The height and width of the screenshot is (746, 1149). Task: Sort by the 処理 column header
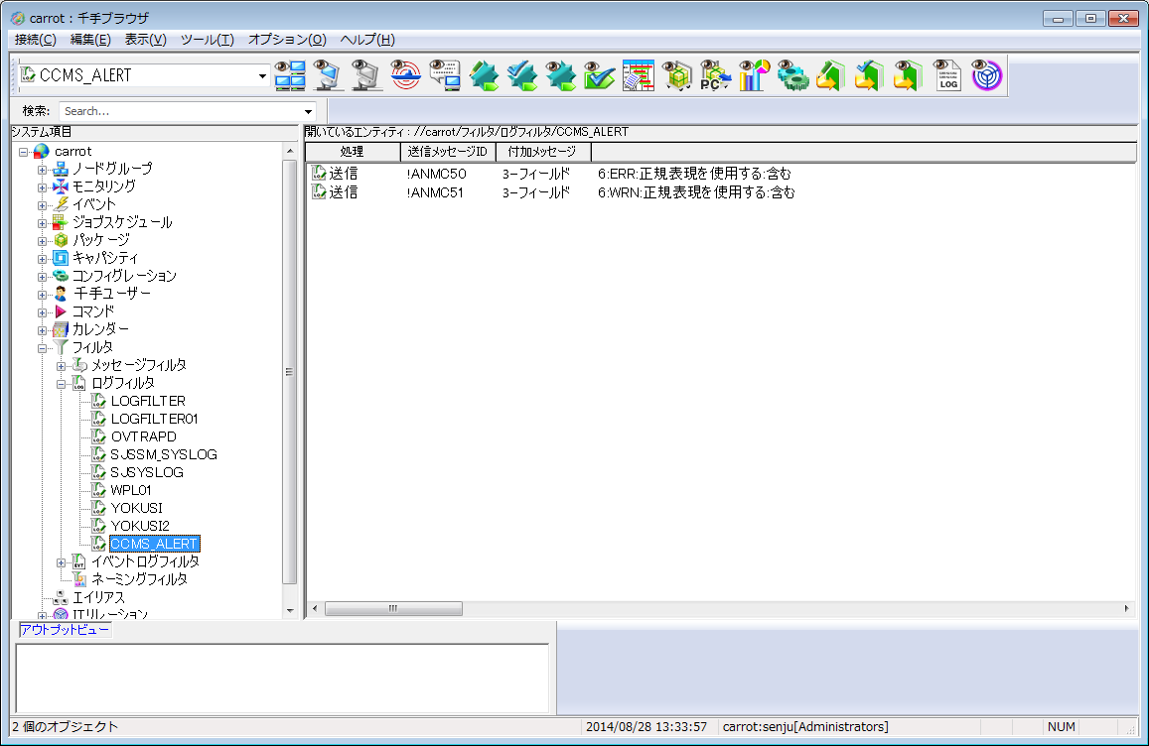[x=353, y=152]
